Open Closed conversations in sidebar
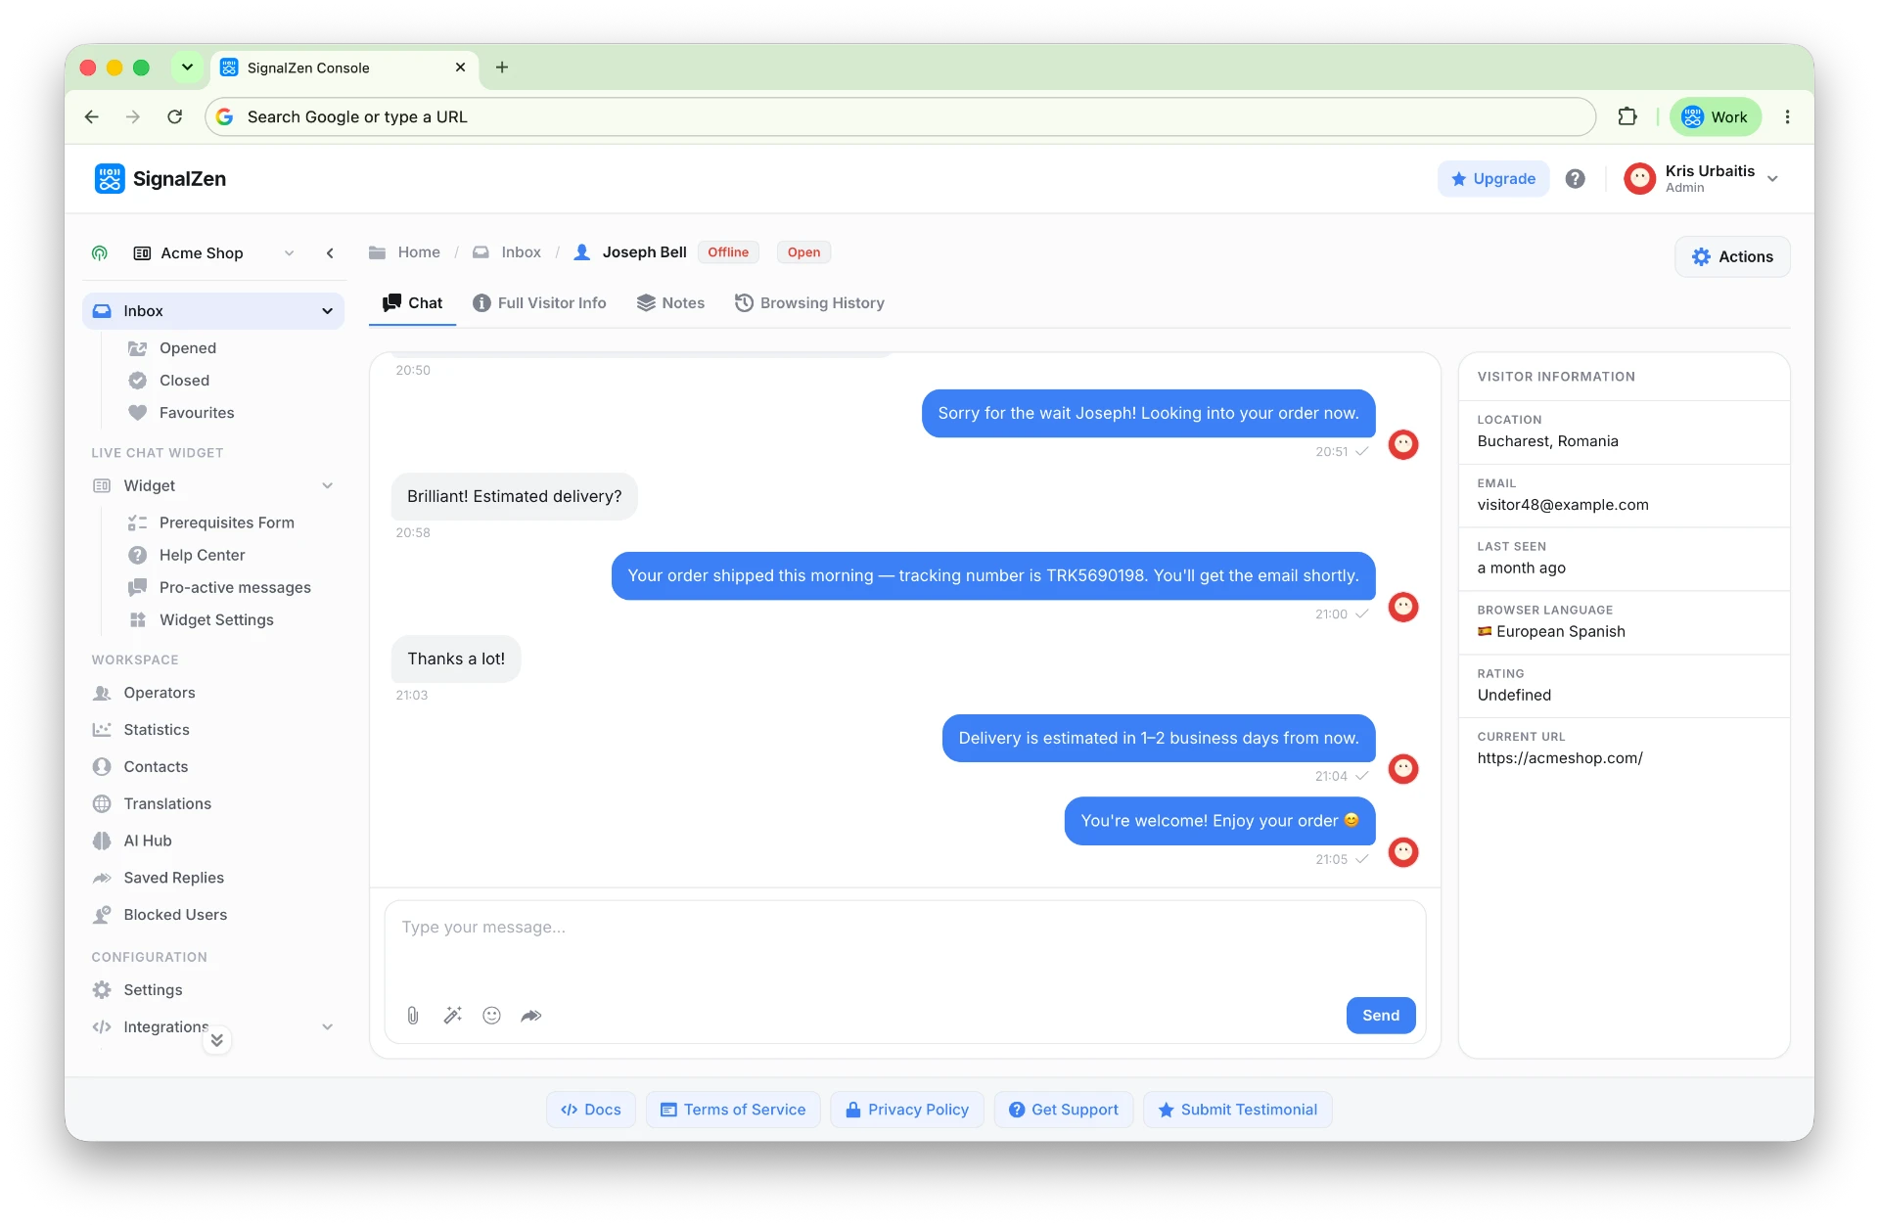This screenshot has height=1227, width=1879. [x=184, y=381]
